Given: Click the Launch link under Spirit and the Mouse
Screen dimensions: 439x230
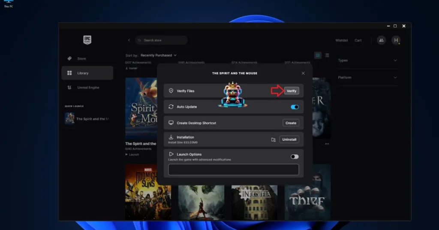Looking at the screenshot, I should 132,154.
